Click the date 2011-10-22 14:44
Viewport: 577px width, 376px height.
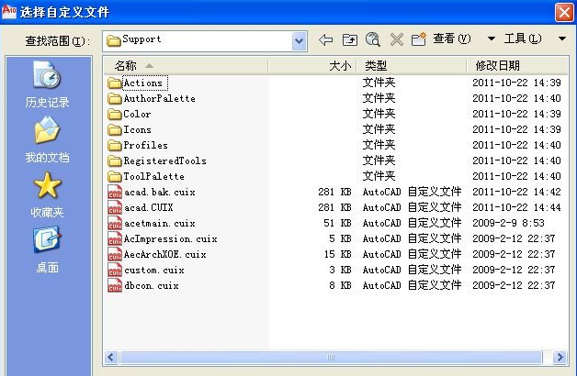click(x=516, y=207)
